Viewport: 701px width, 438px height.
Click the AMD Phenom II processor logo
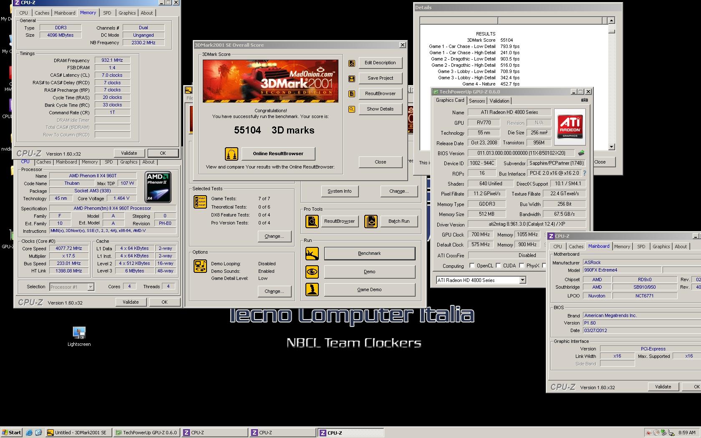coord(158,187)
